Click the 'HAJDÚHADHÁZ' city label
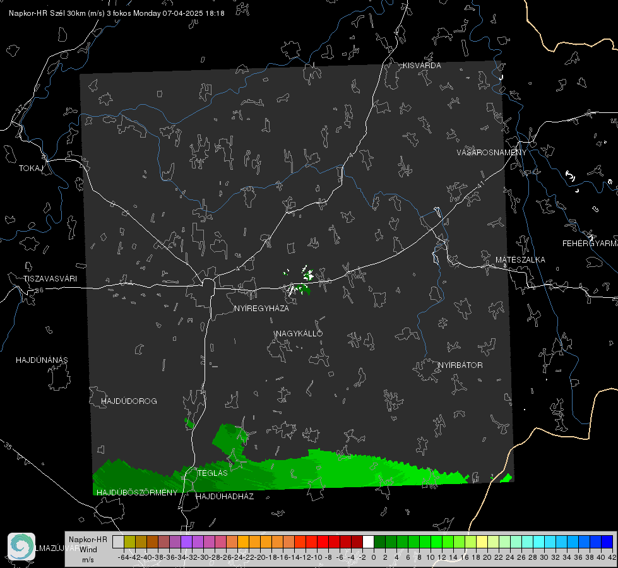 coord(225,496)
